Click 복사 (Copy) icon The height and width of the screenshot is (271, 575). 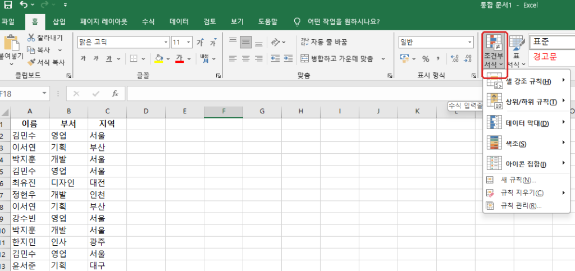pos(31,50)
